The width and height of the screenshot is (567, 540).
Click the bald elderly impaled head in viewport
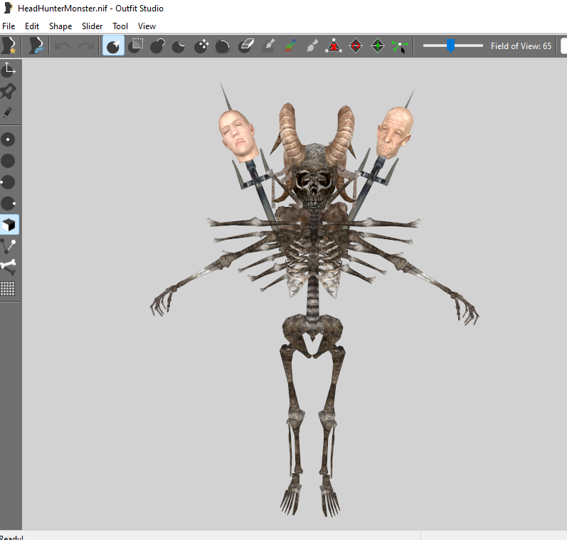394,132
